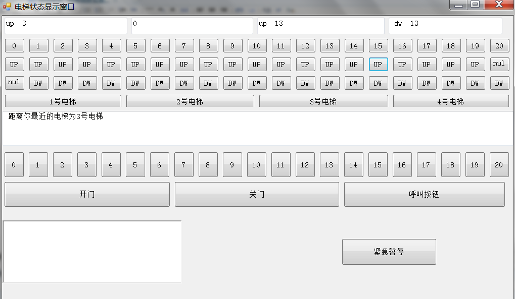Click the UP button under floor 0
The width and height of the screenshot is (515, 299).
click(x=15, y=65)
